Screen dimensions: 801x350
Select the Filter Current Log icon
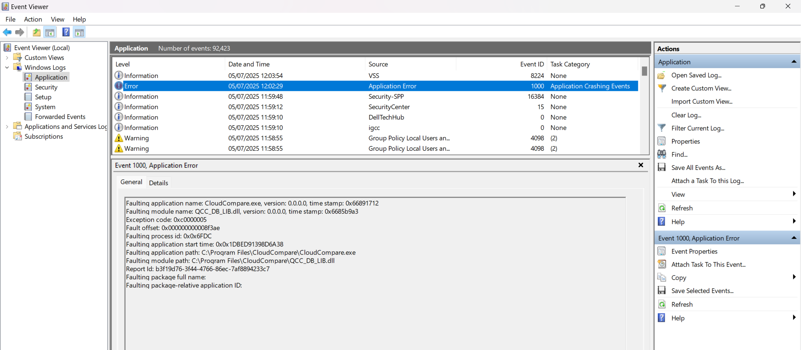click(662, 128)
